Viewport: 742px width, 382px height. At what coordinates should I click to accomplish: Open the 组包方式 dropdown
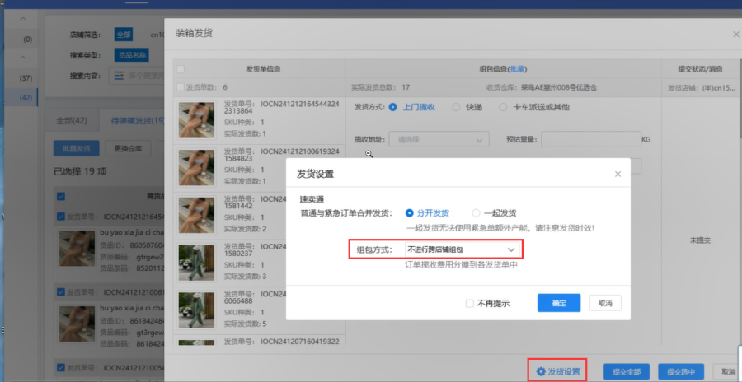pyautogui.click(x=462, y=249)
